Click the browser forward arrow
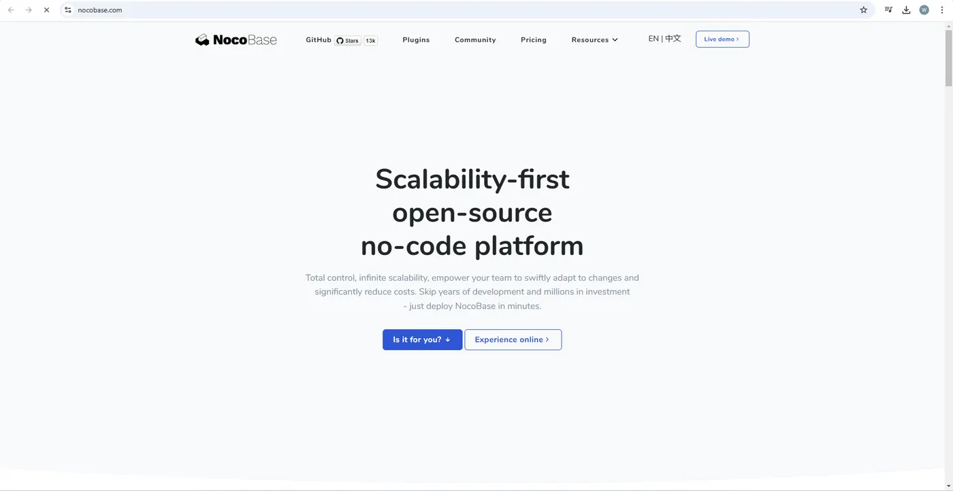 28,10
